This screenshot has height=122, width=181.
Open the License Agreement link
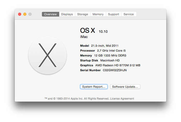(x=122, y=99)
